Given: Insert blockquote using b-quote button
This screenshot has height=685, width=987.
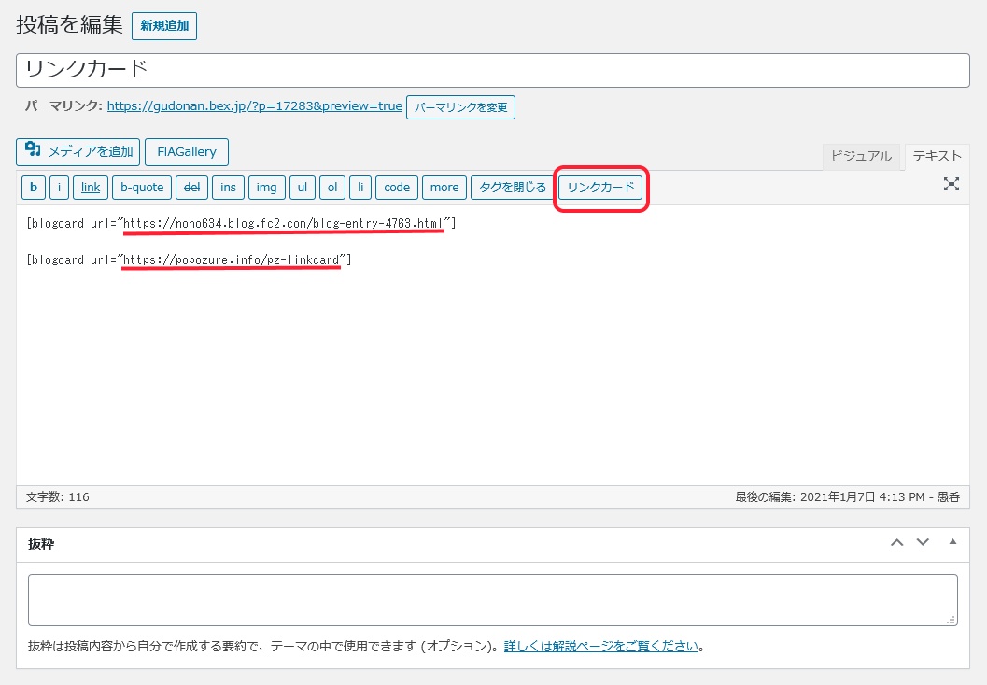Looking at the screenshot, I should [x=142, y=188].
